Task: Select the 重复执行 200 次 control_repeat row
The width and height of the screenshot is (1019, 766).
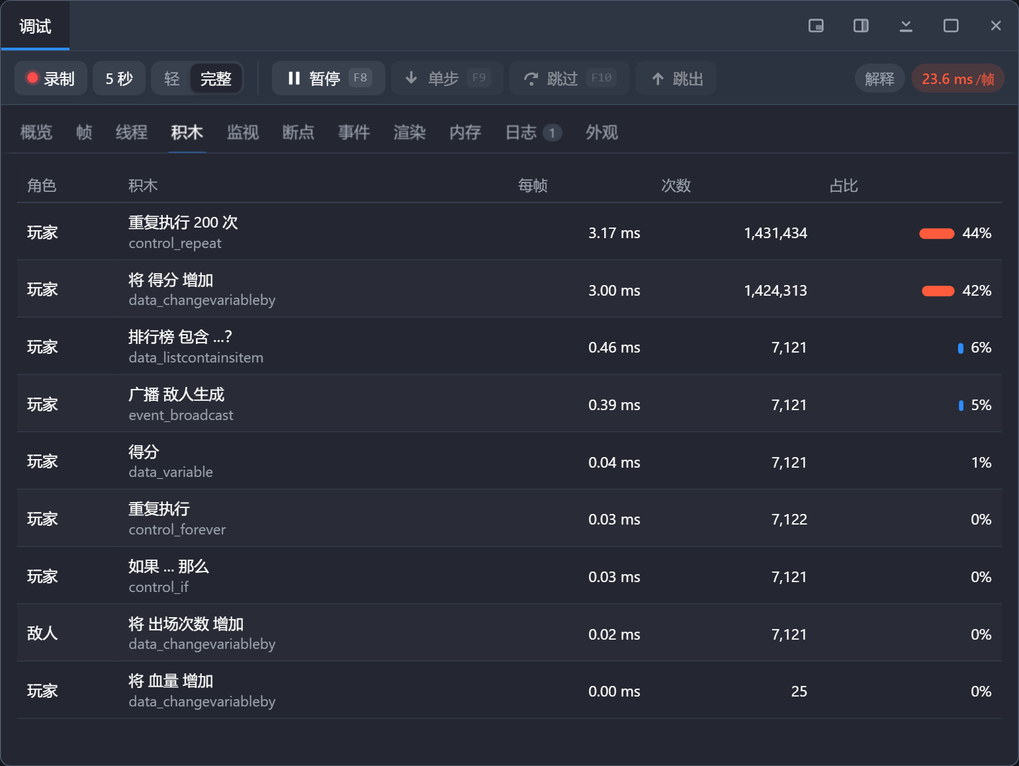Action: (509, 232)
